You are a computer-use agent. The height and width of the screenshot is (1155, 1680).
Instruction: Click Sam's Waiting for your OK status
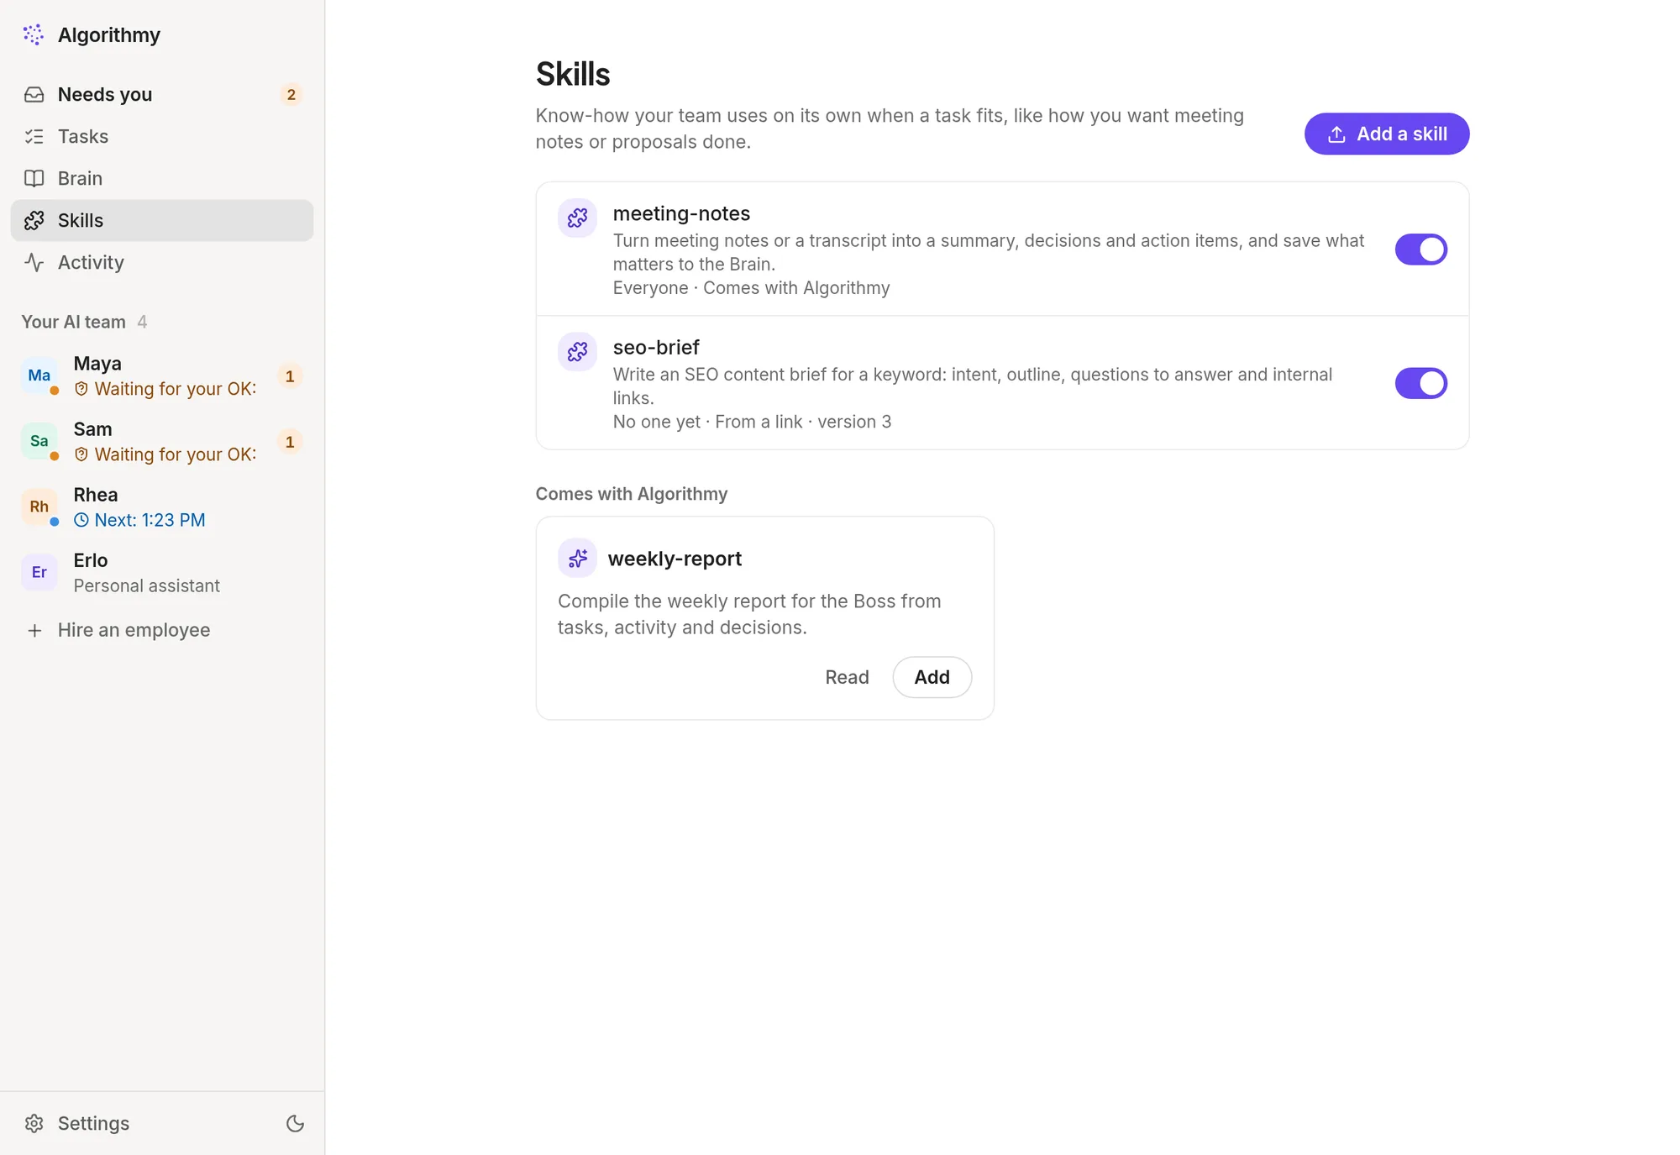tap(165, 454)
